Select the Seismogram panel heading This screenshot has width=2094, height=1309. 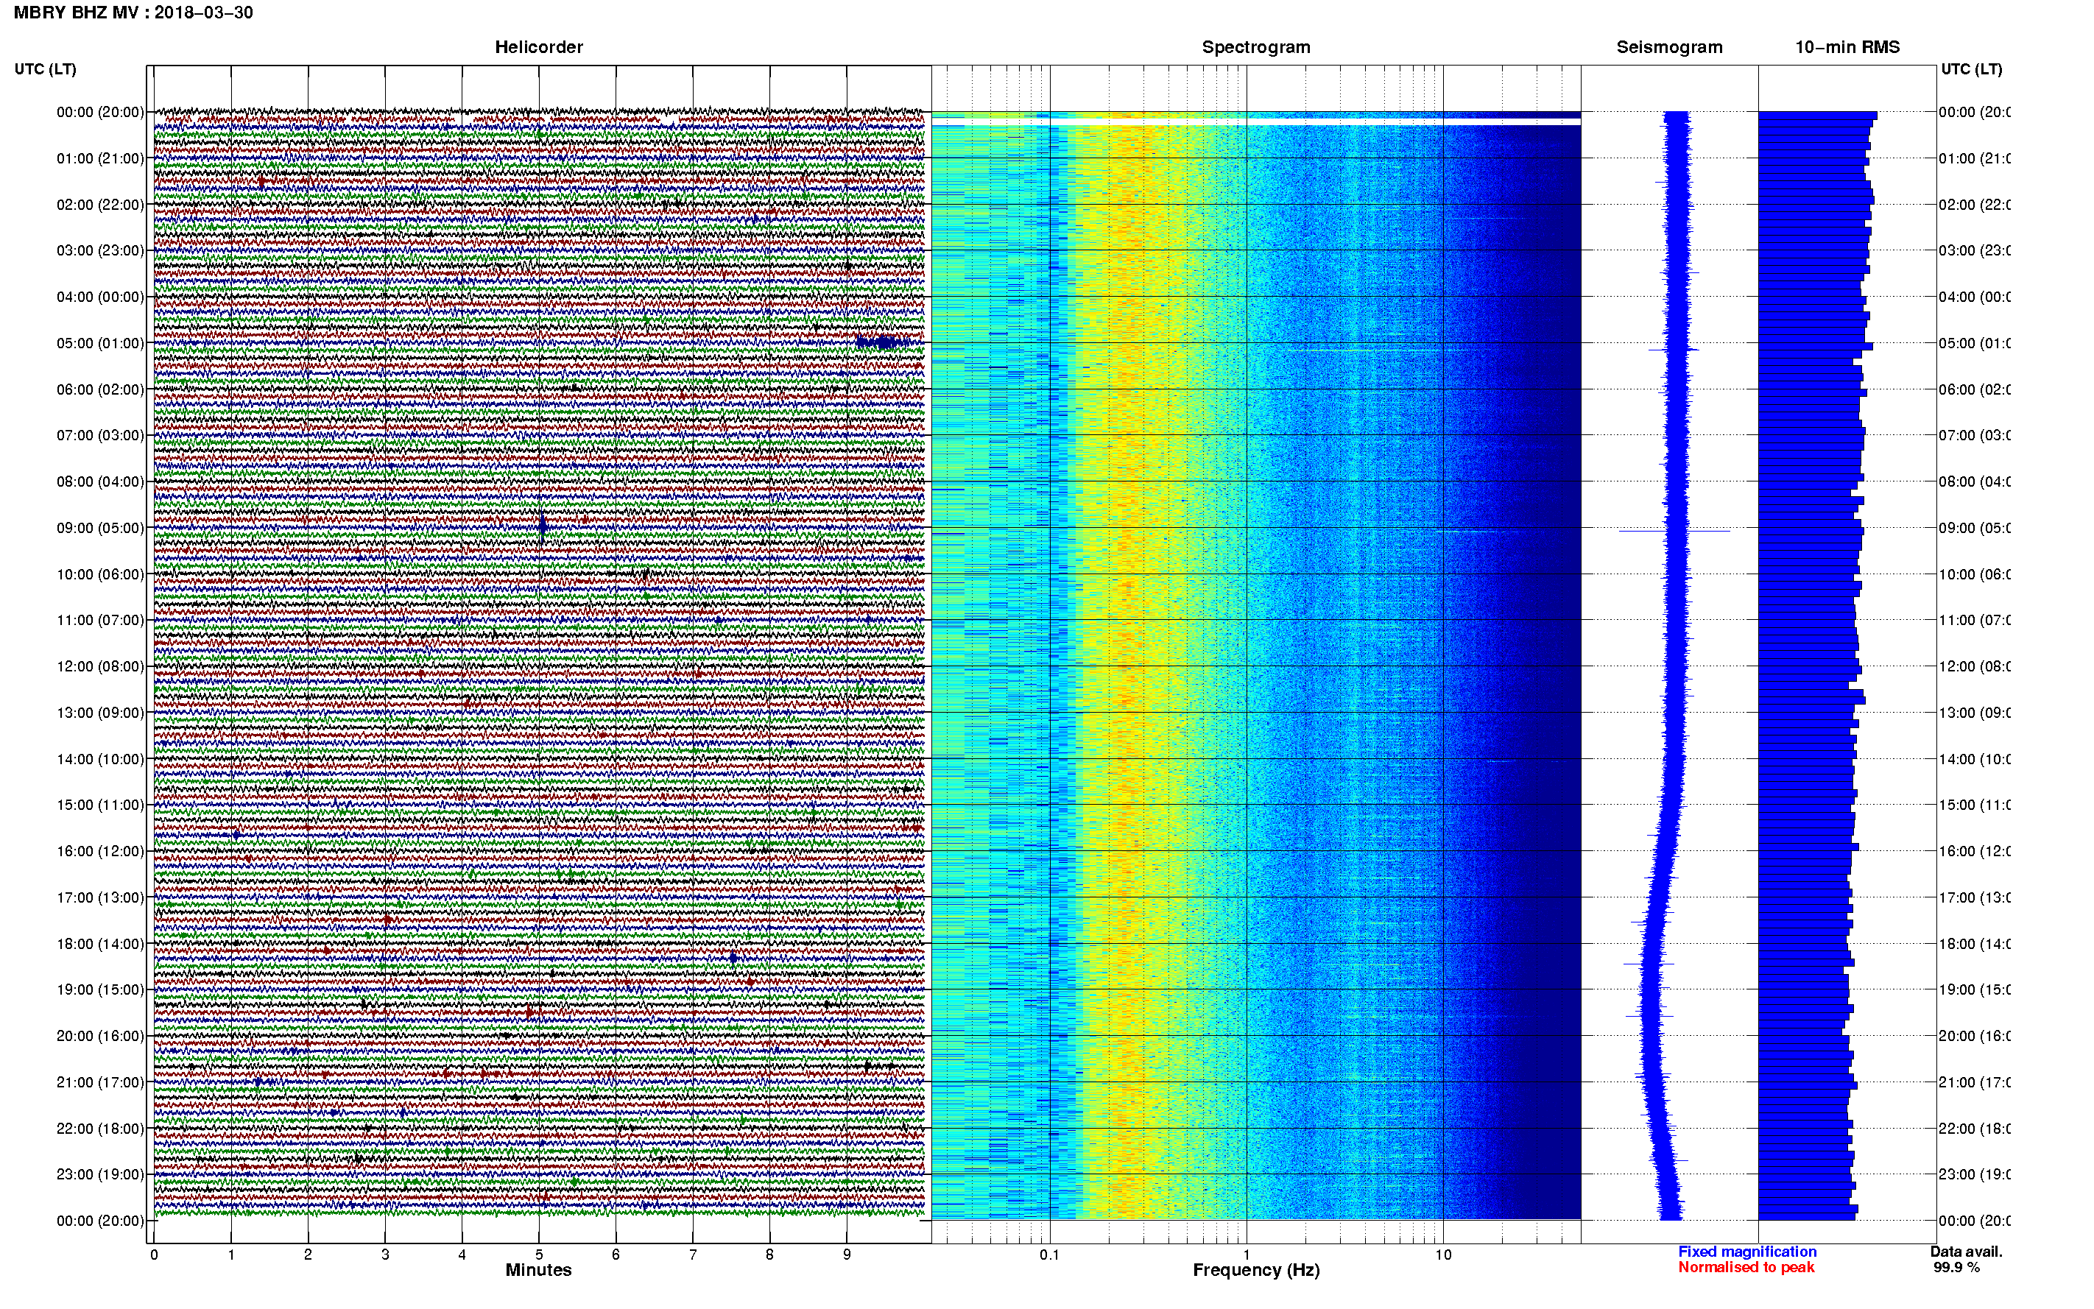pyautogui.click(x=1669, y=47)
